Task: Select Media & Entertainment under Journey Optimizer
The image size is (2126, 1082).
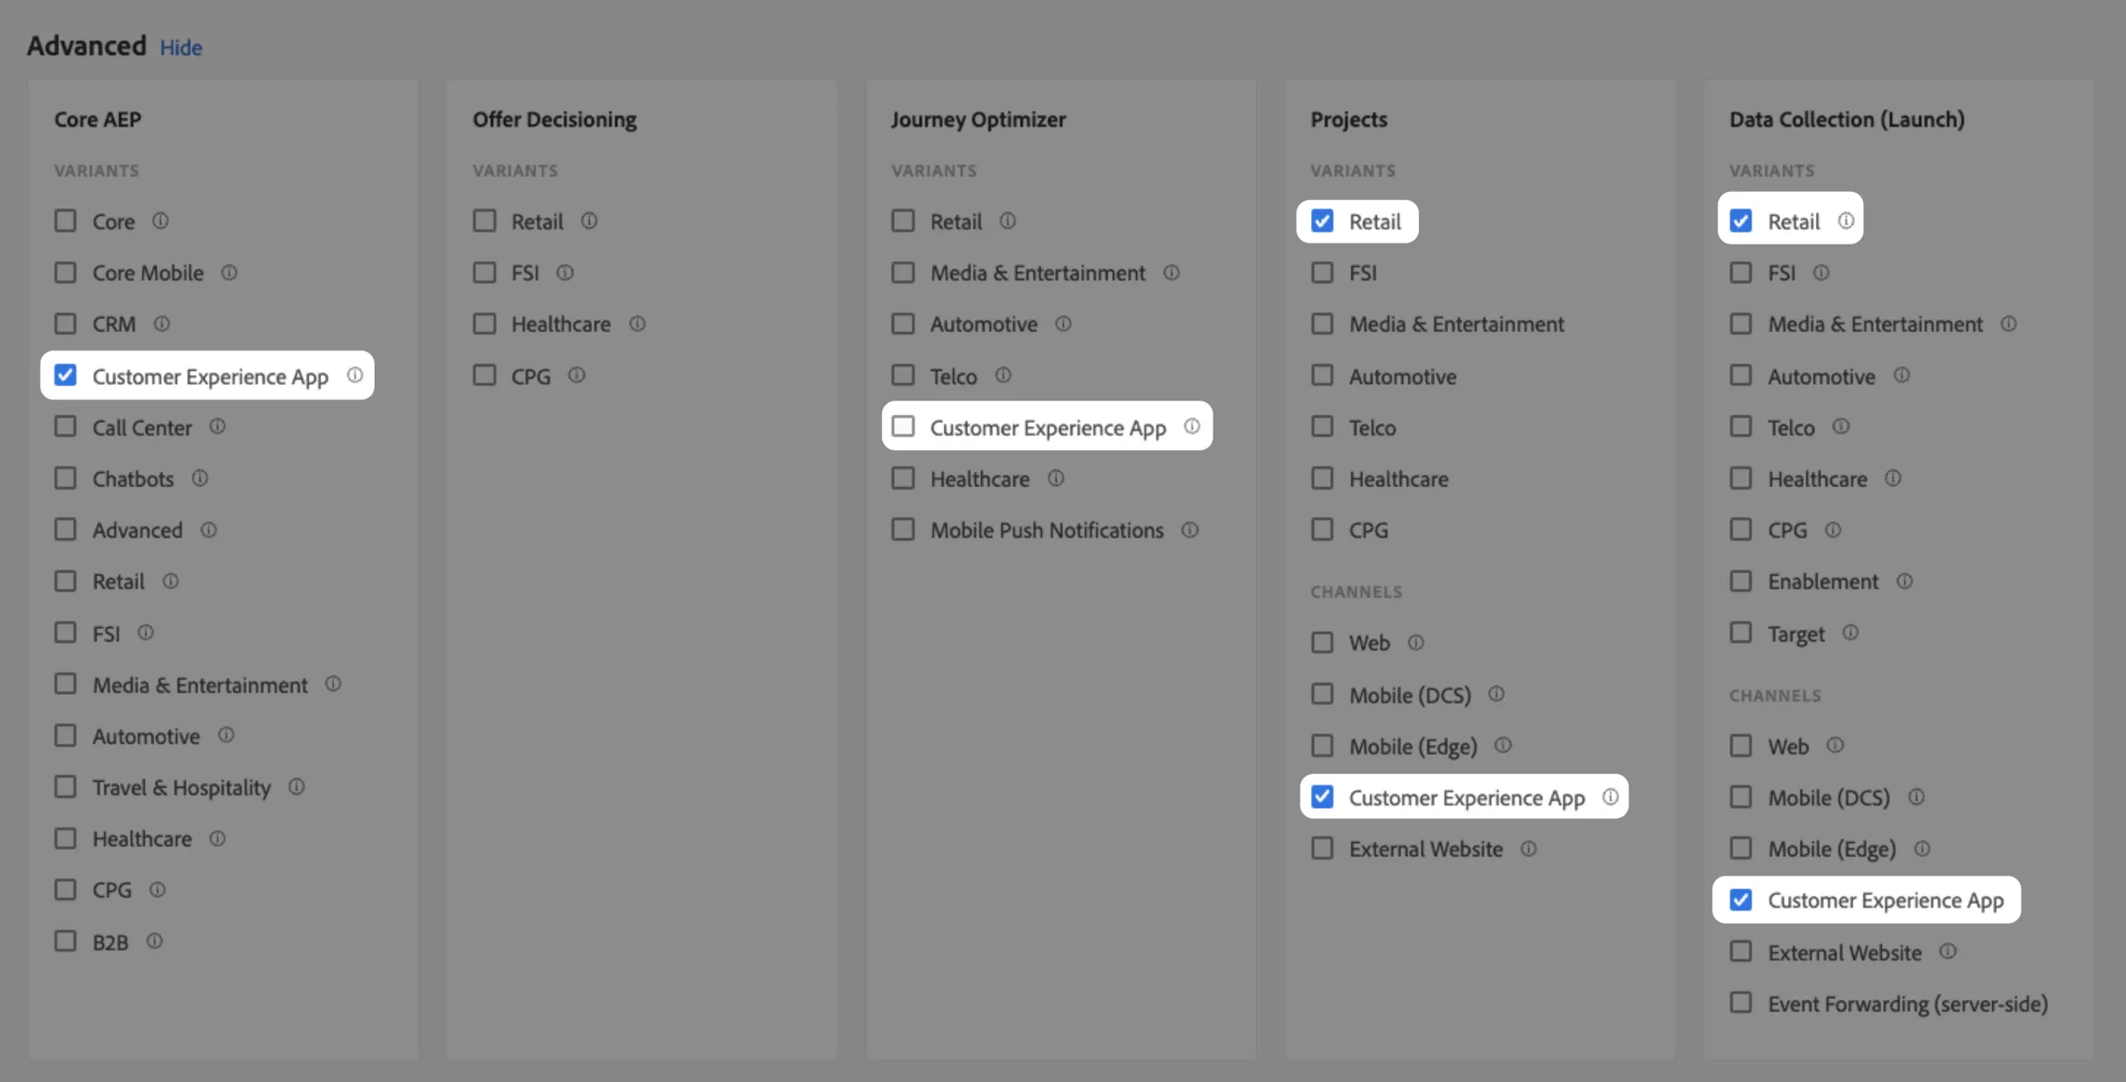Action: (x=903, y=272)
